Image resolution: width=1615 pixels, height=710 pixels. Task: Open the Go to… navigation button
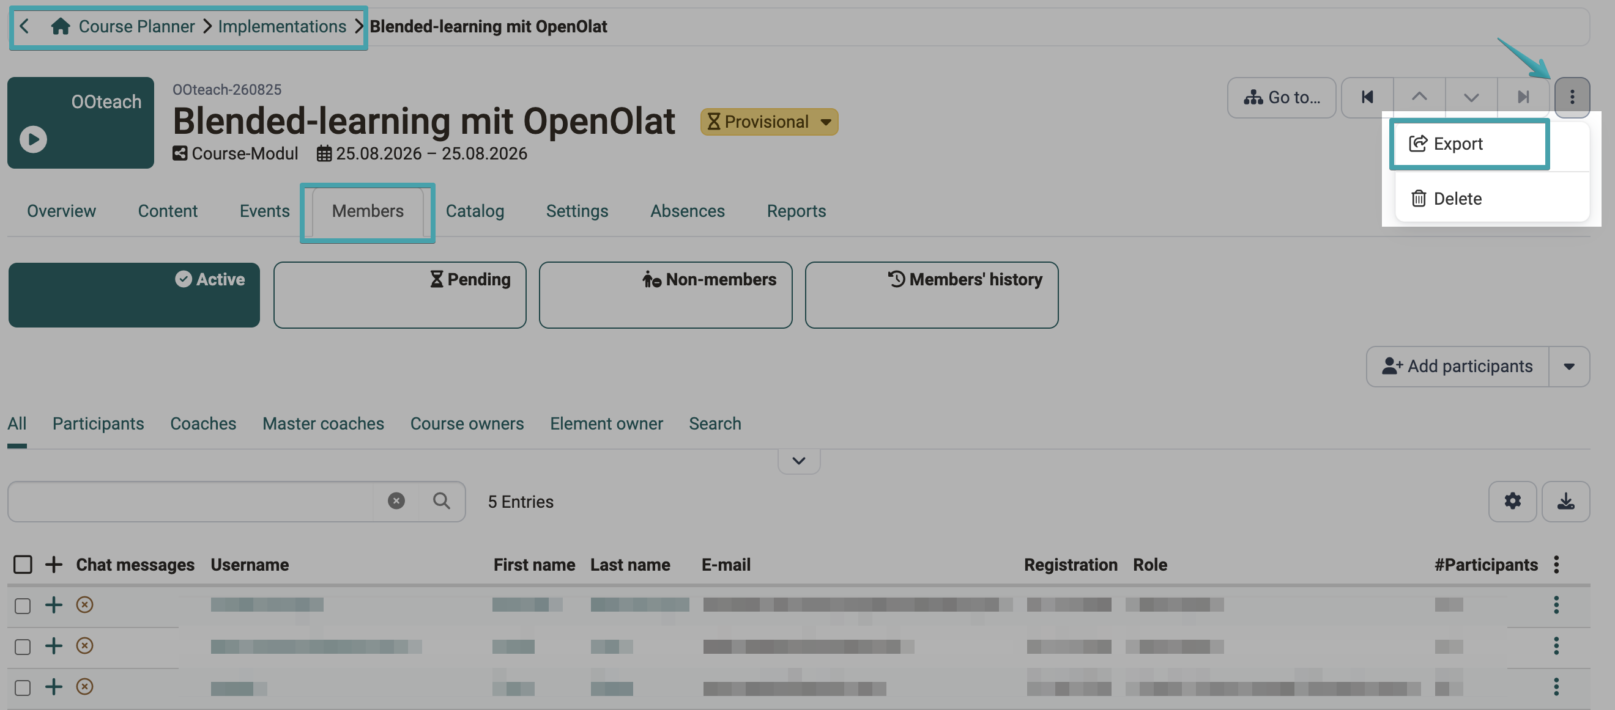pos(1282,97)
